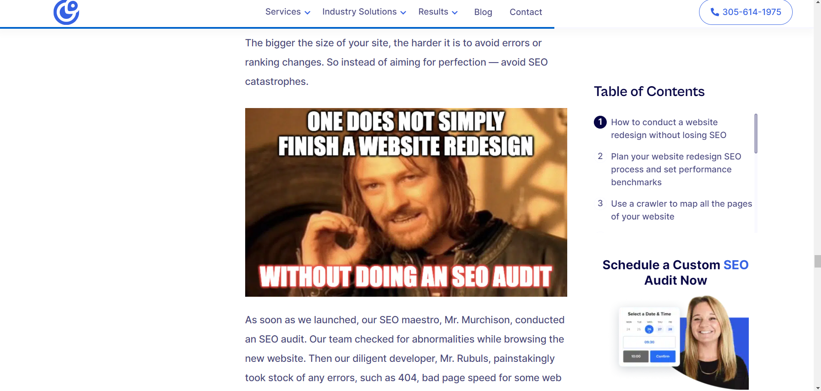
Task: Click the 'Table of Contents' heading
Action: (649, 91)
